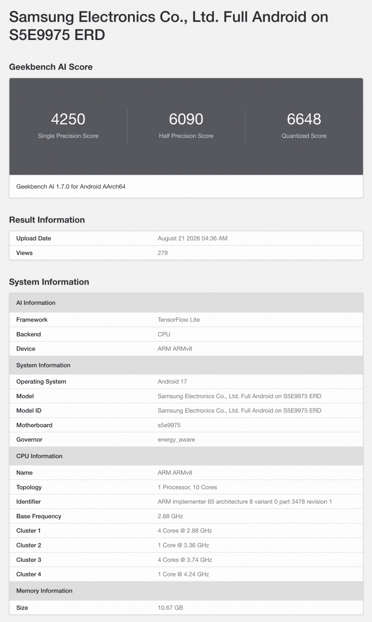Click the Motherboard label
372x622 pixels.
[34, 425]
